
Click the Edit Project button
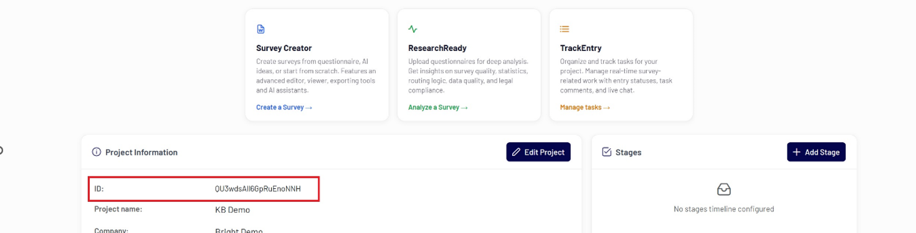[538, 152]
